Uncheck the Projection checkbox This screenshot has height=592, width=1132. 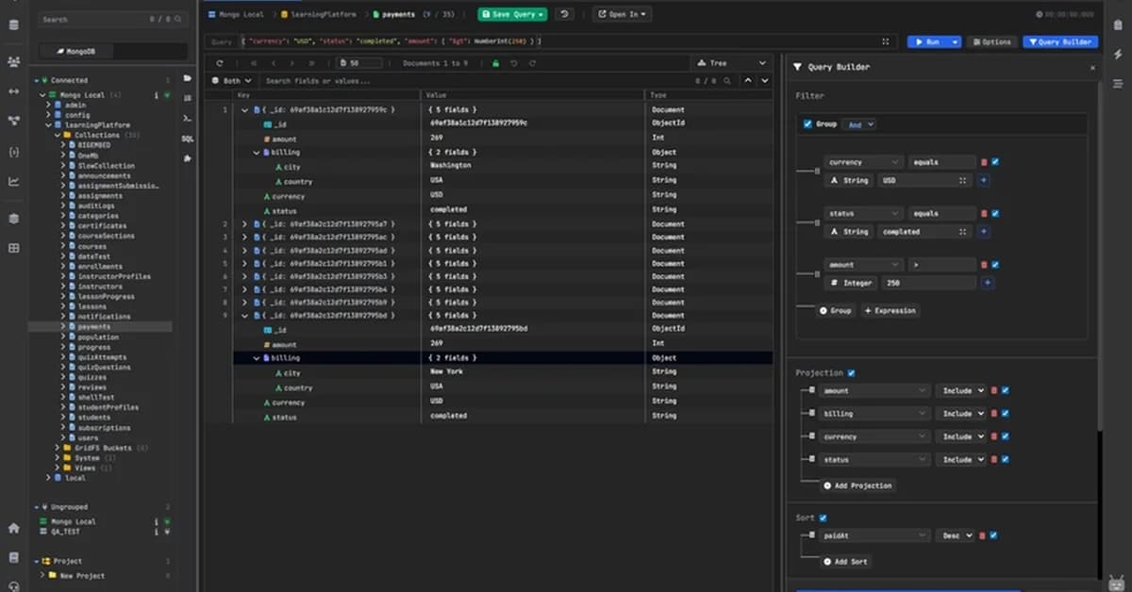851,372
